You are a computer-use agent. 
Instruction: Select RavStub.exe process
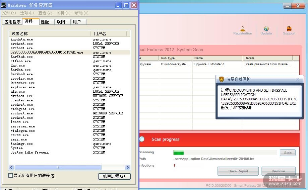(70, 57)
